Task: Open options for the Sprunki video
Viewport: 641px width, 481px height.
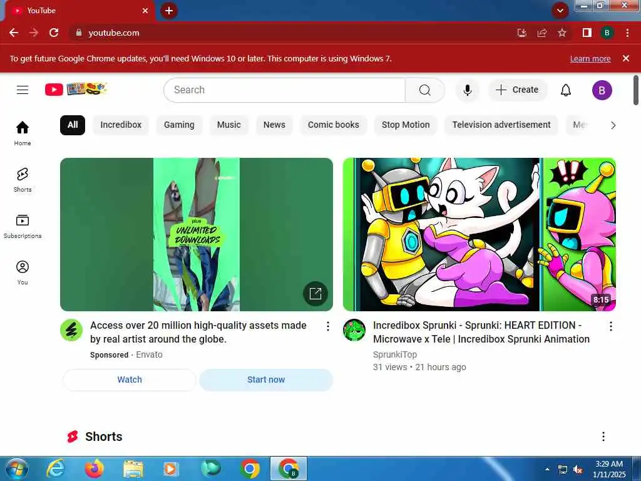Action: (610, 326)
